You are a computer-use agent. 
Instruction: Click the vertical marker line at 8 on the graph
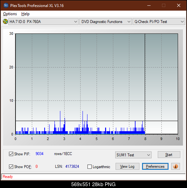click(145, 84)
